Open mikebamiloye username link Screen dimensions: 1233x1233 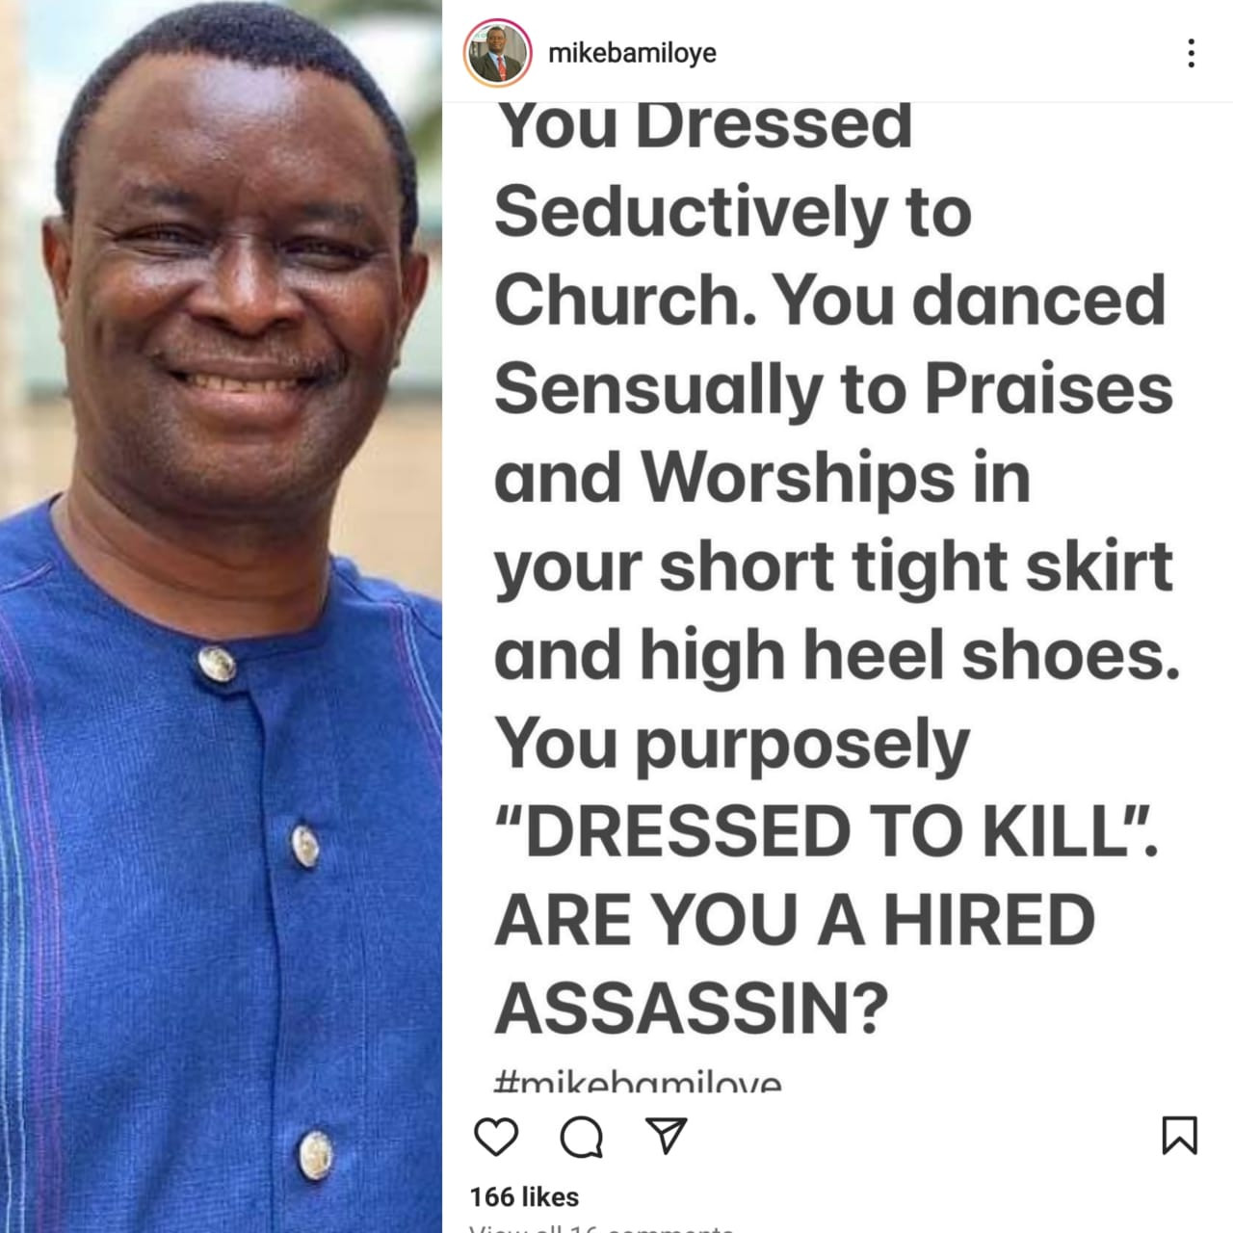tap(632, 53)
